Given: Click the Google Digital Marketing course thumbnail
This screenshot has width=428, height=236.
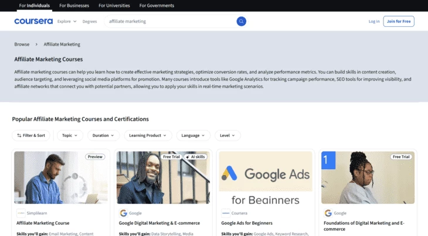Looking at the screenshot, I should tap(163, 177).
